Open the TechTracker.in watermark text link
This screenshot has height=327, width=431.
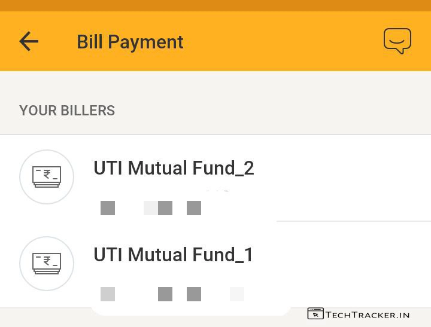368,314
